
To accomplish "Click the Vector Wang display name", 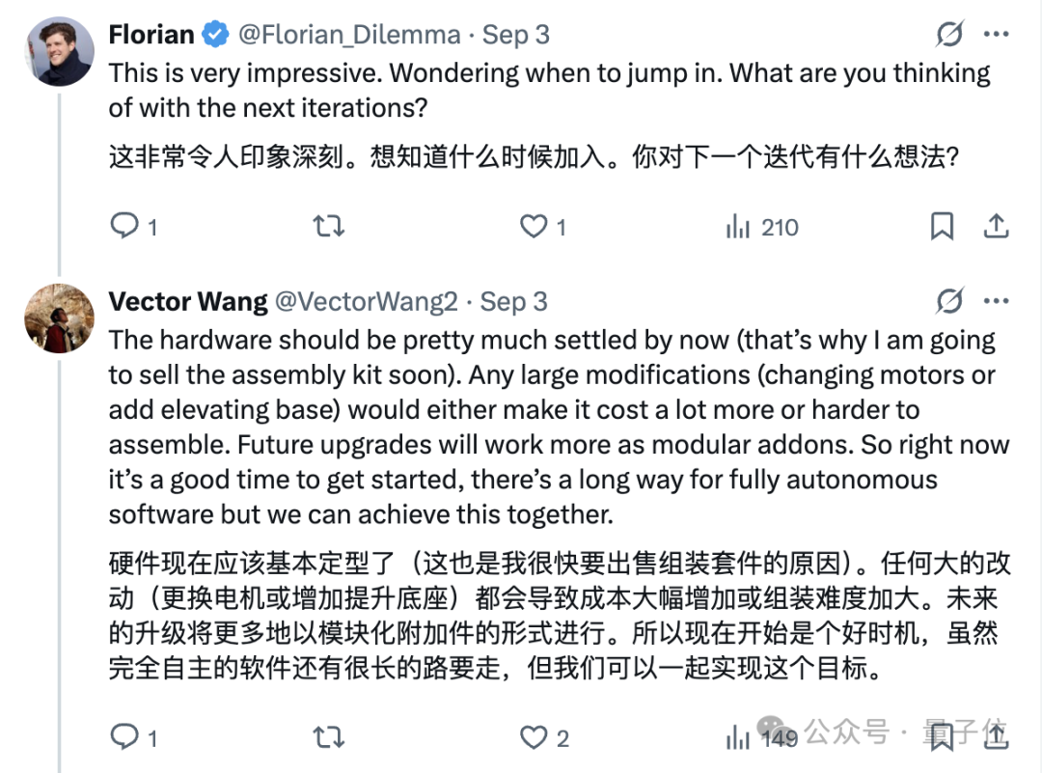I will point(187,301).
